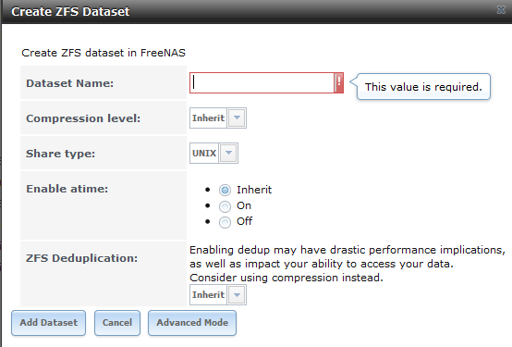Close the Create ZFS Dataset dialog

(x=501, y=10)
